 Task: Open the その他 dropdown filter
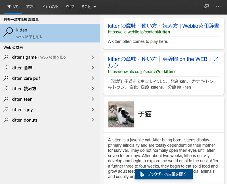(89, 7)
